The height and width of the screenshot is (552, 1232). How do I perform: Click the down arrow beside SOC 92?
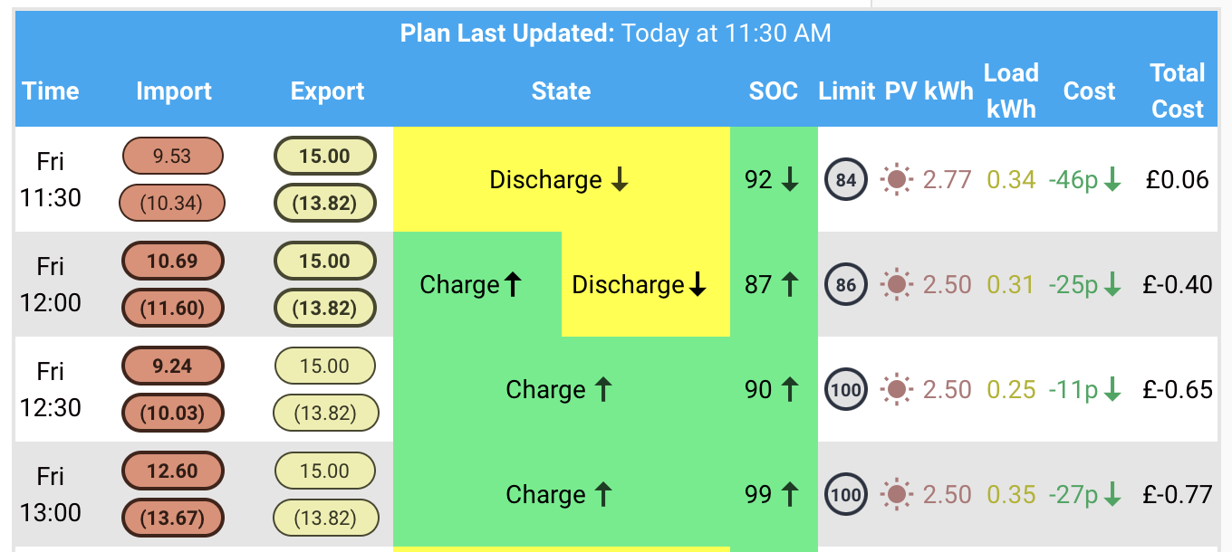coord(789,180)
